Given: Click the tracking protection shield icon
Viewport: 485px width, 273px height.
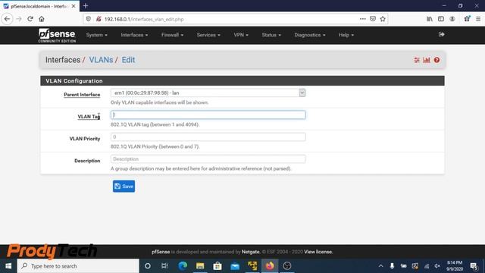Looking at the screenshot, I should coord(89,19).
